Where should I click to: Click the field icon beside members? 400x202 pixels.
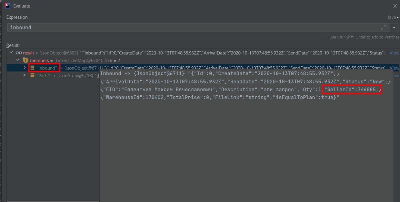(26, 60)
